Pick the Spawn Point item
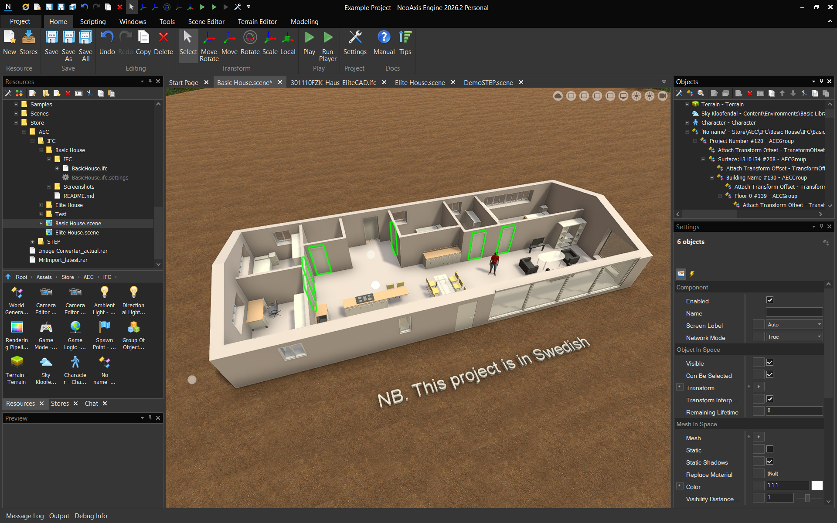The width and height of the screenshot is (837, 523). (x=105, y=335)
